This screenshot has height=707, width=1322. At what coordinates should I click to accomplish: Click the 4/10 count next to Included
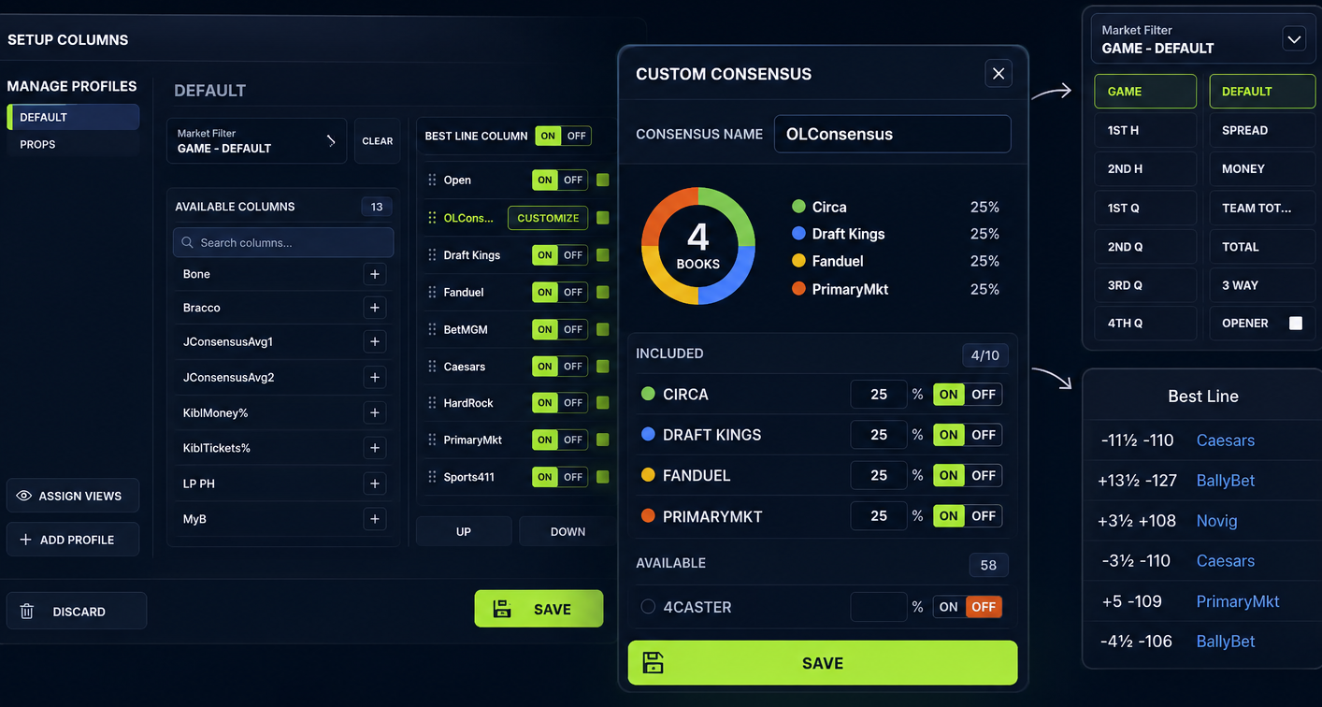point(985,354)
